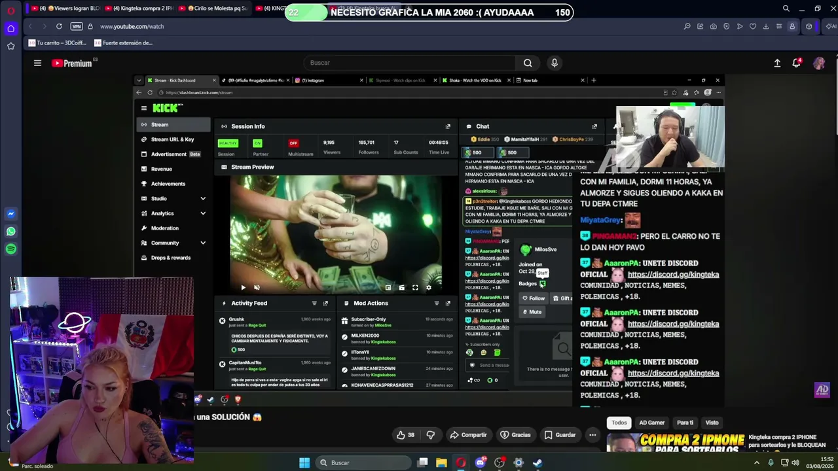
Task: Click the Gracias button
Action: pos(515,435)
